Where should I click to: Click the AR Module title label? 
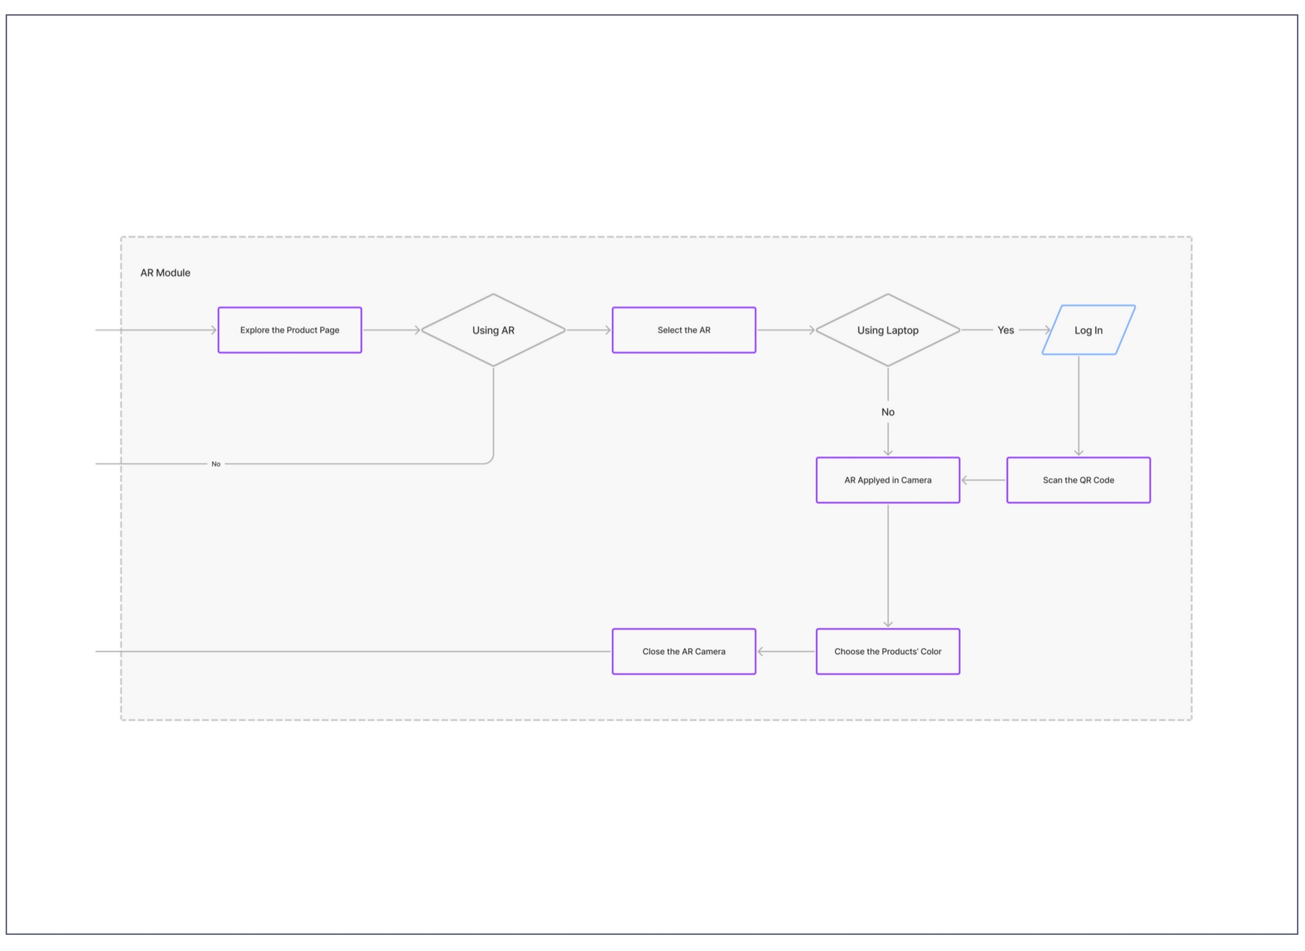165,273
